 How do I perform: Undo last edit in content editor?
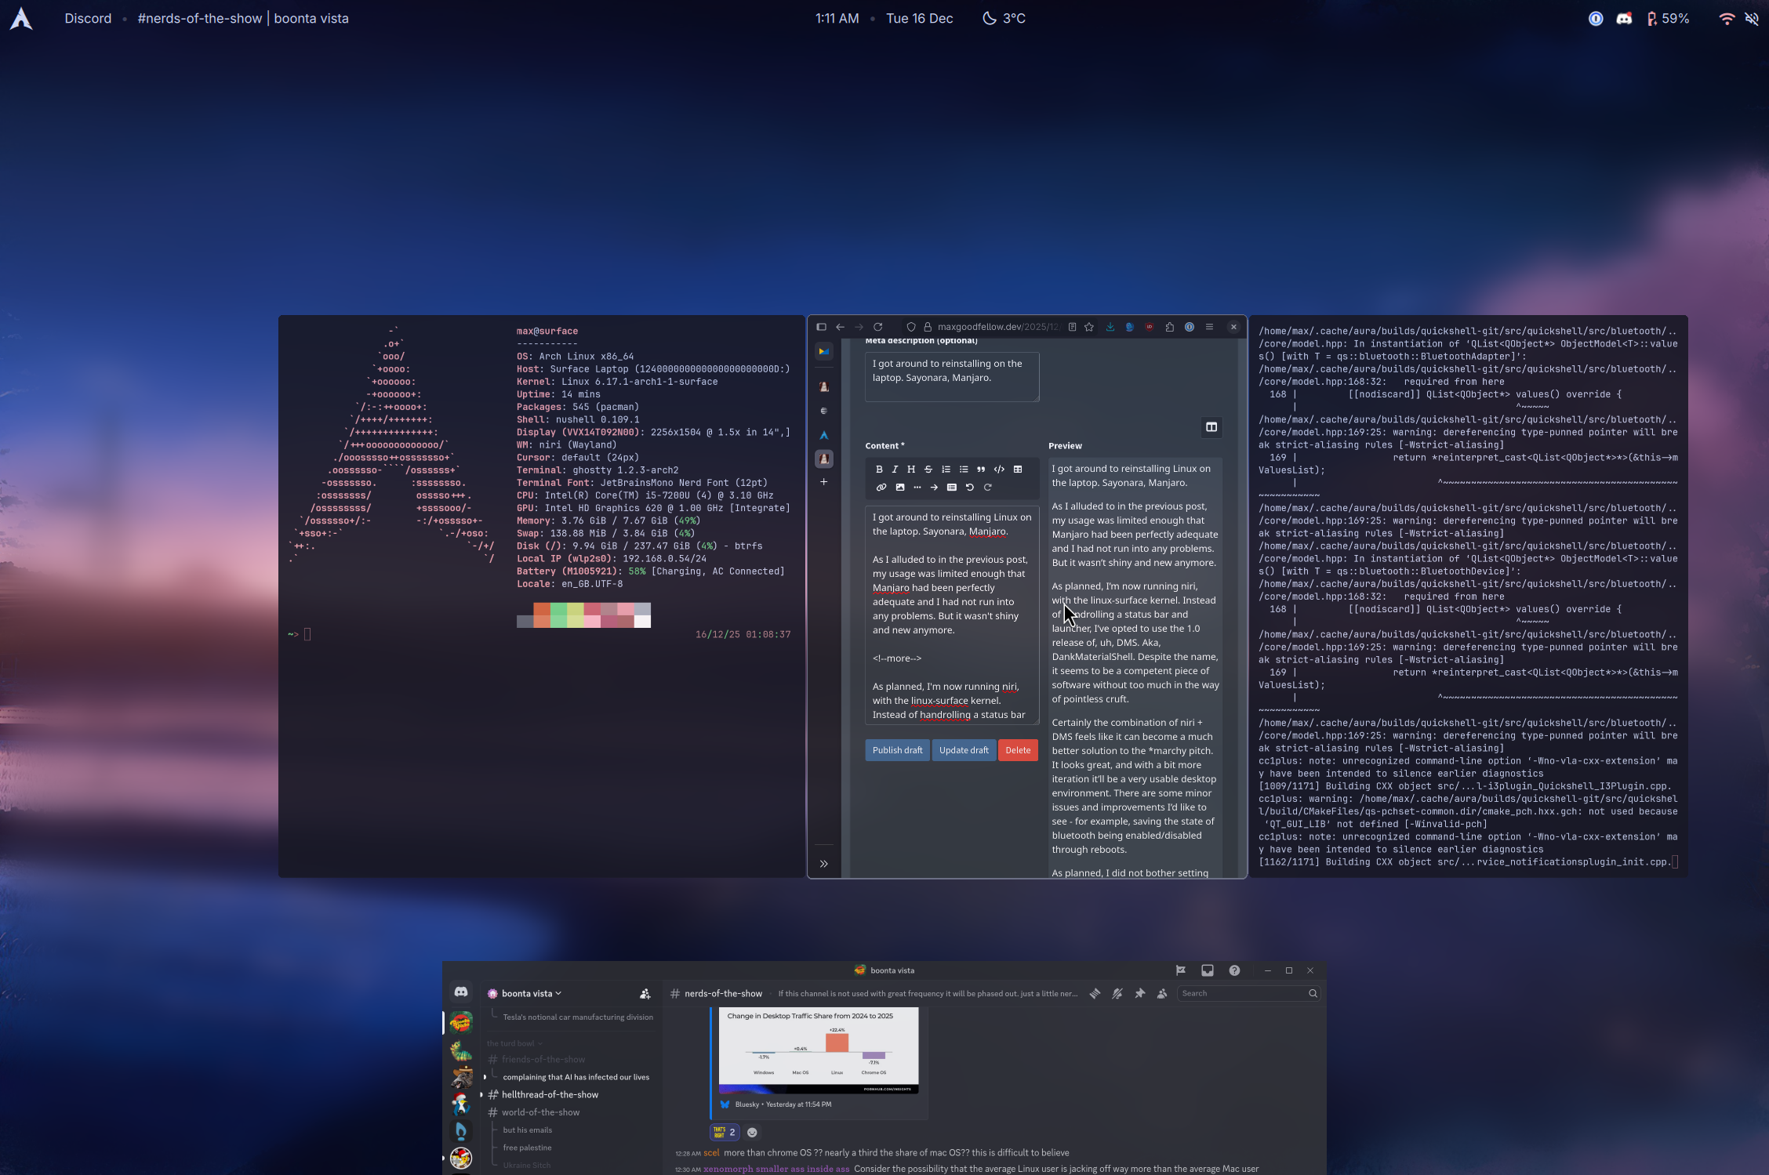[970, 488]
